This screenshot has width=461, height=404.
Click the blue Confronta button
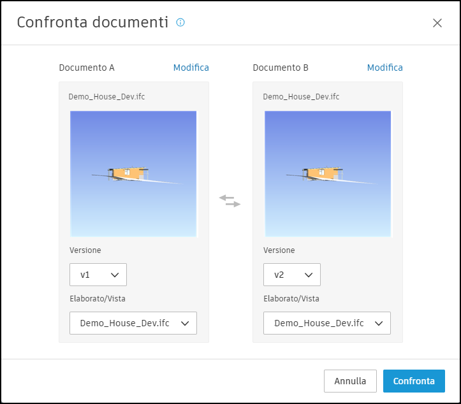point(414,381)
